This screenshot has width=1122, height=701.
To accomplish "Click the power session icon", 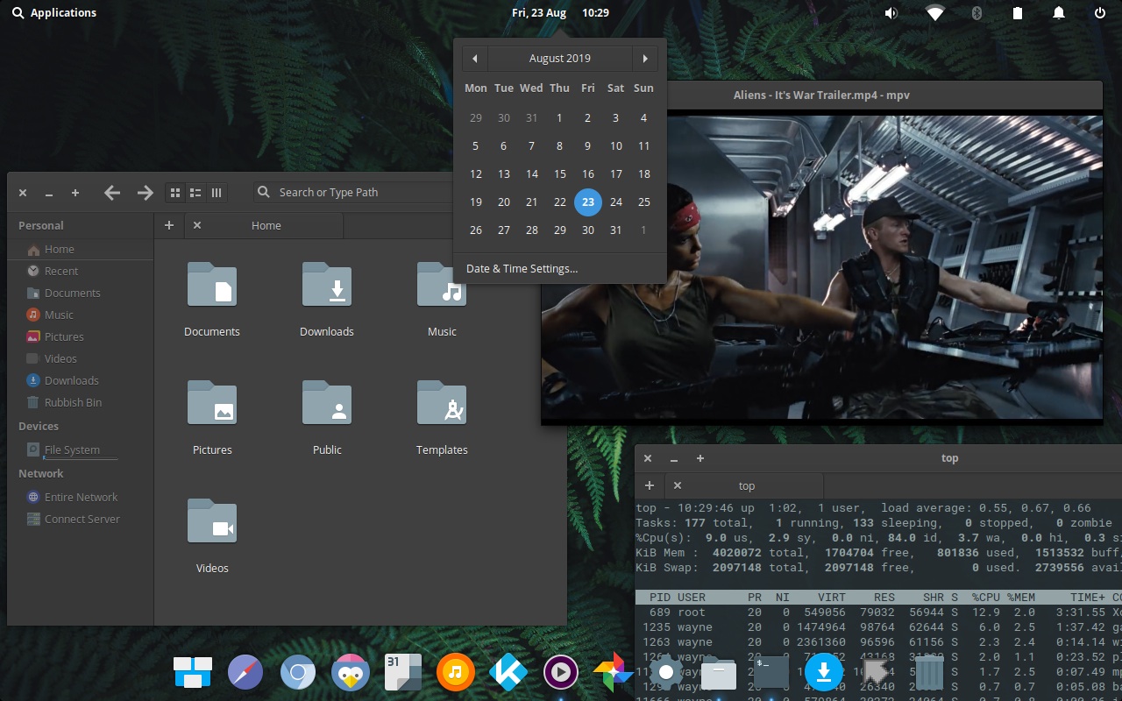I will (1100, 13).
